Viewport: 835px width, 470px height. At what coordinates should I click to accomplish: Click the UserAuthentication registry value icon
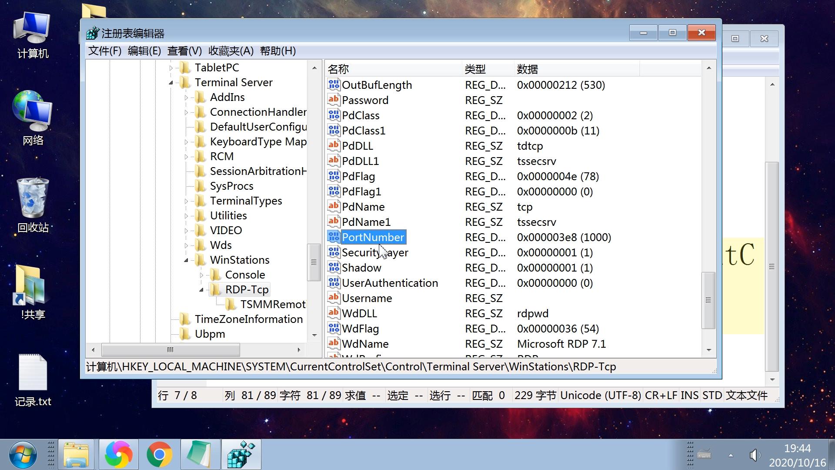pos(332,283)
